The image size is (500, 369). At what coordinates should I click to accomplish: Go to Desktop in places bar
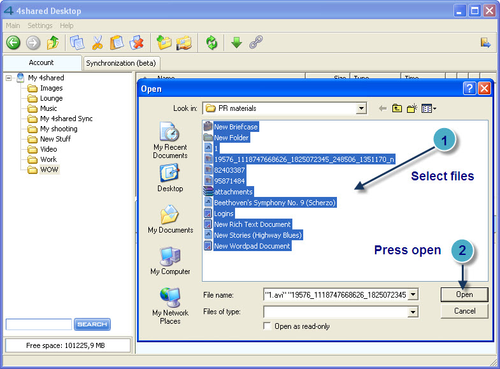pyautogui.click(x=170, y=178)
